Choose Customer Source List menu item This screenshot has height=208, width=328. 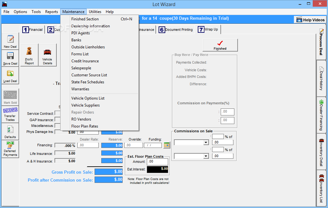click(100, 75)
